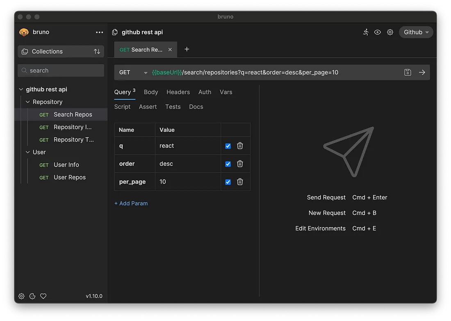Collapse the User folder
The image size is (451, 321).
coord(28,152)
